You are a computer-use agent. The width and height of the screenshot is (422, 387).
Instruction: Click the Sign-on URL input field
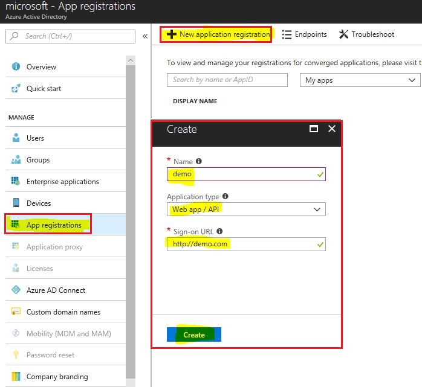click(x=246, y=244)
